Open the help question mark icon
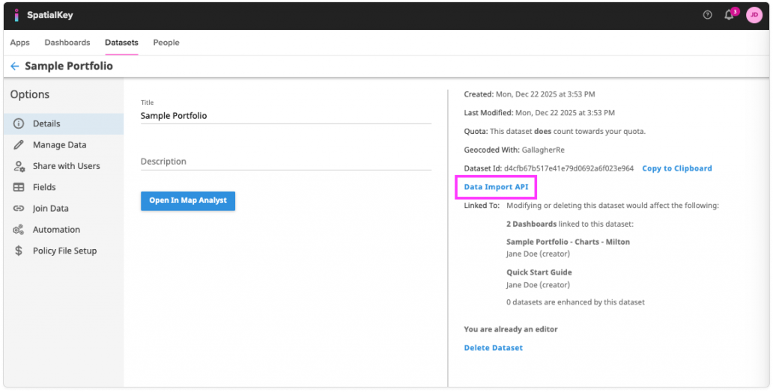The height and width of the screenshot is (392, 773). pyautogui.click(x=707, y=15)
